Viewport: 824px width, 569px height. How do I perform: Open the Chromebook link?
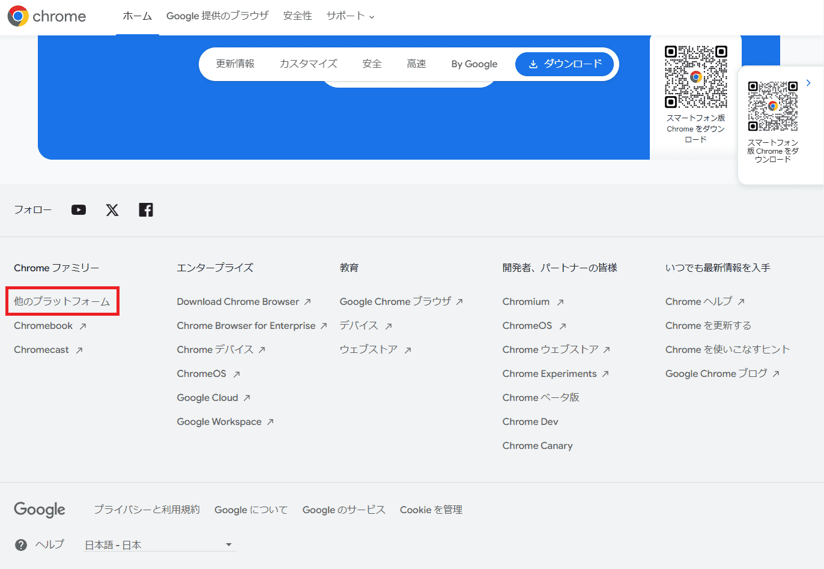point(50,326)
